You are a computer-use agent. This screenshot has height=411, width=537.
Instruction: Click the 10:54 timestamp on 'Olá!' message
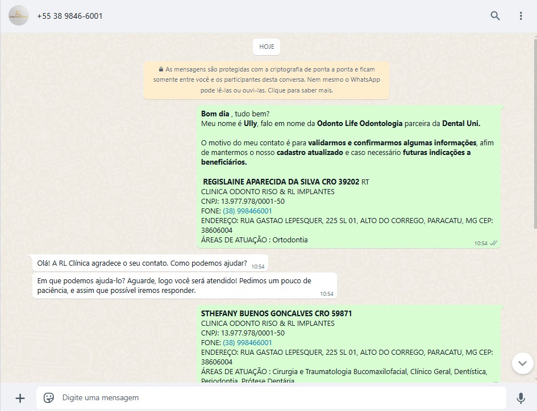pos(258,266)
